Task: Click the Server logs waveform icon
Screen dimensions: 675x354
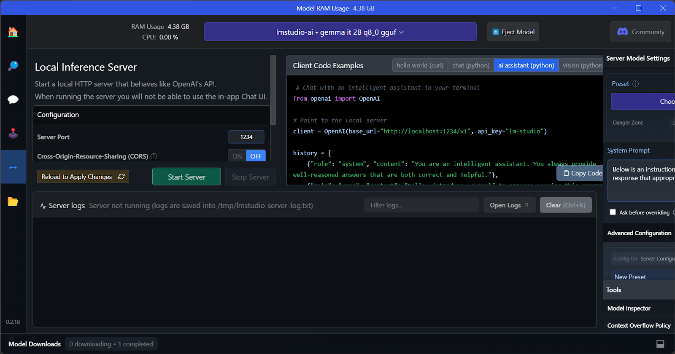Action: [x=43, y=206]
